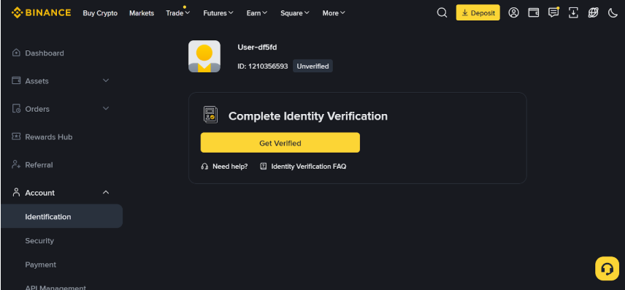Viewport: 625px width, 290px height.
Task: Select Identification under Account
Action: pos(62,217)
